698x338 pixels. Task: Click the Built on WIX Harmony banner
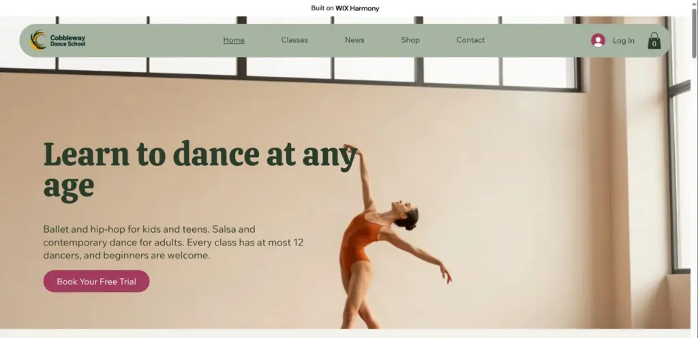pos(345,8)
